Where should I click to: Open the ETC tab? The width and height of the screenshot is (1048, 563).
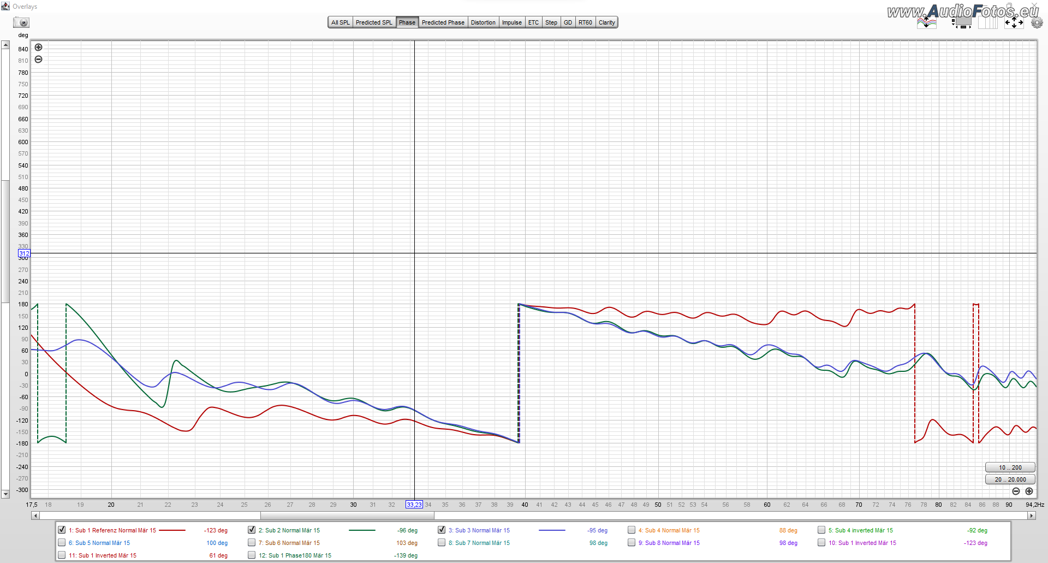pos(533,22)
